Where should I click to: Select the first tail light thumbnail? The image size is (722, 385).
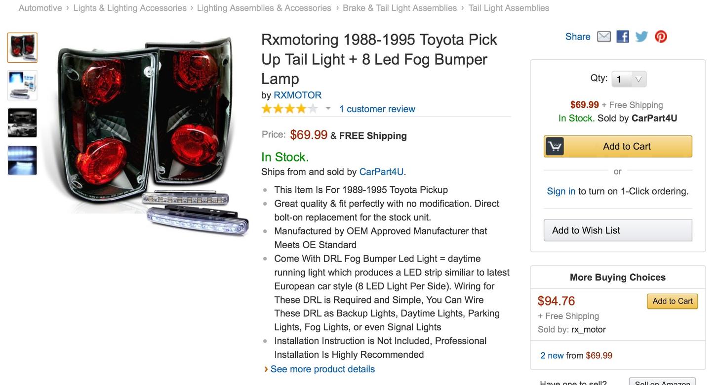(x=22, y=48)
